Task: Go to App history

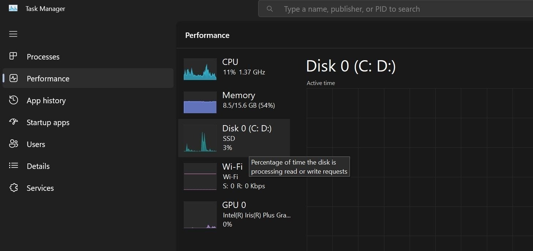Action: point(88,100)
